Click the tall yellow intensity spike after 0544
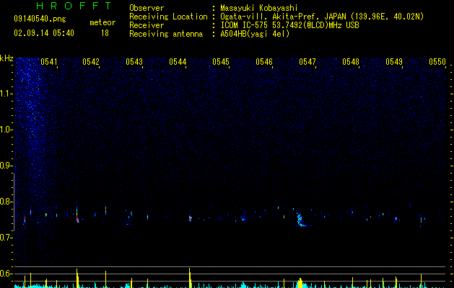Viewport: 454px width, 288px height. tap(190, 278)
